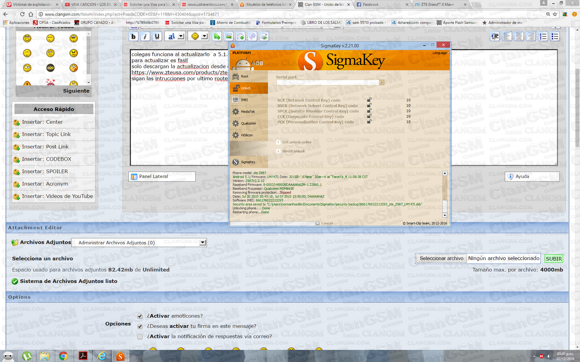Click the insert quote bubble icon
The width and height of the screenshot is (580, 362).
(252, 37)
